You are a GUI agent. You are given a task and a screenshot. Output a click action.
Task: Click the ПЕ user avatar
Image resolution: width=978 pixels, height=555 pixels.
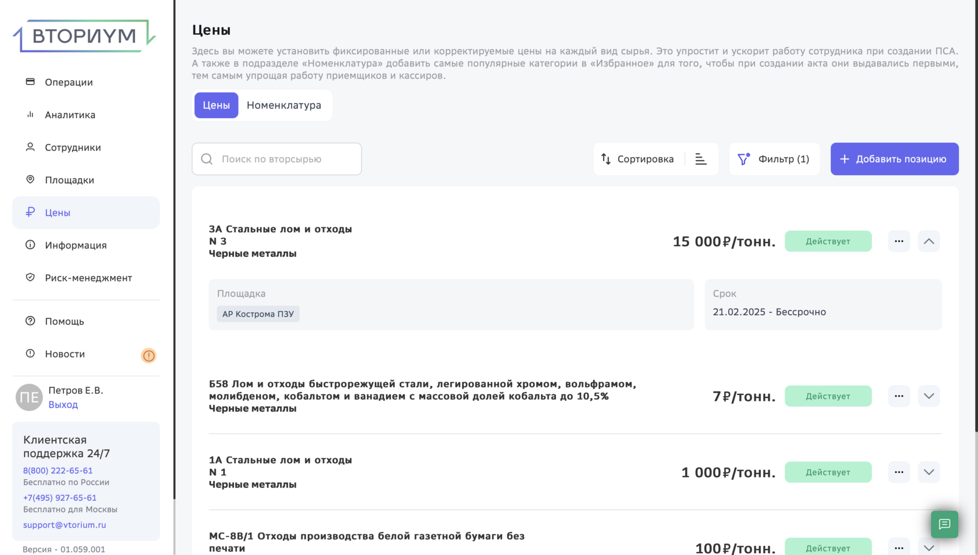(x=29, y=397)
